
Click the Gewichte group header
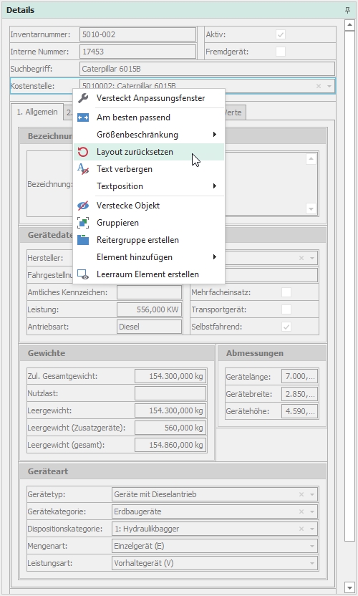click(117, 353)
